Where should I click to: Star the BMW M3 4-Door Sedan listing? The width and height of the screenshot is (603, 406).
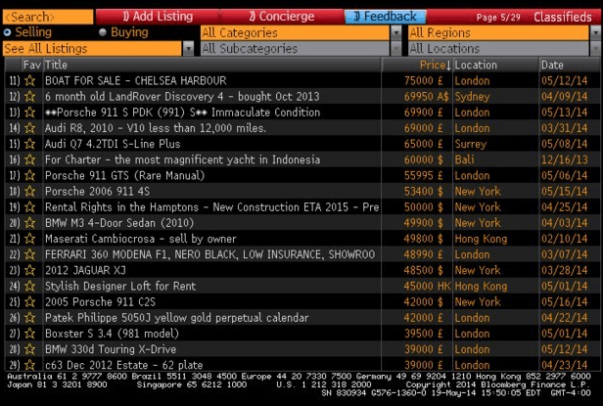29,223
